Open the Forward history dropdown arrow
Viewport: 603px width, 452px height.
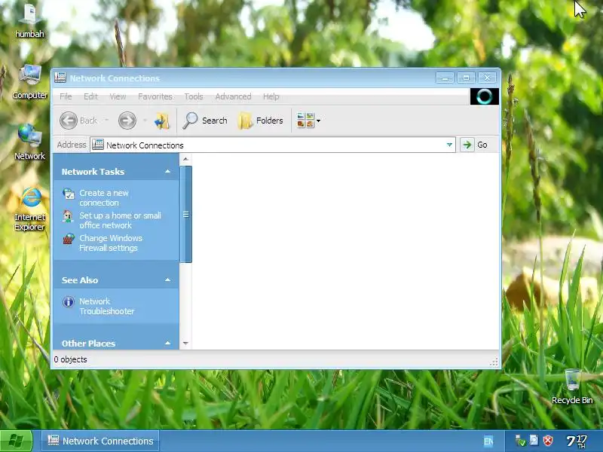pyautogui.click(x=145, y=121)
